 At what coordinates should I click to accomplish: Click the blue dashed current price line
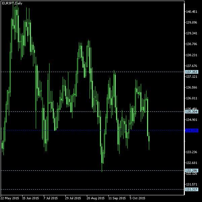pos(93,131)
